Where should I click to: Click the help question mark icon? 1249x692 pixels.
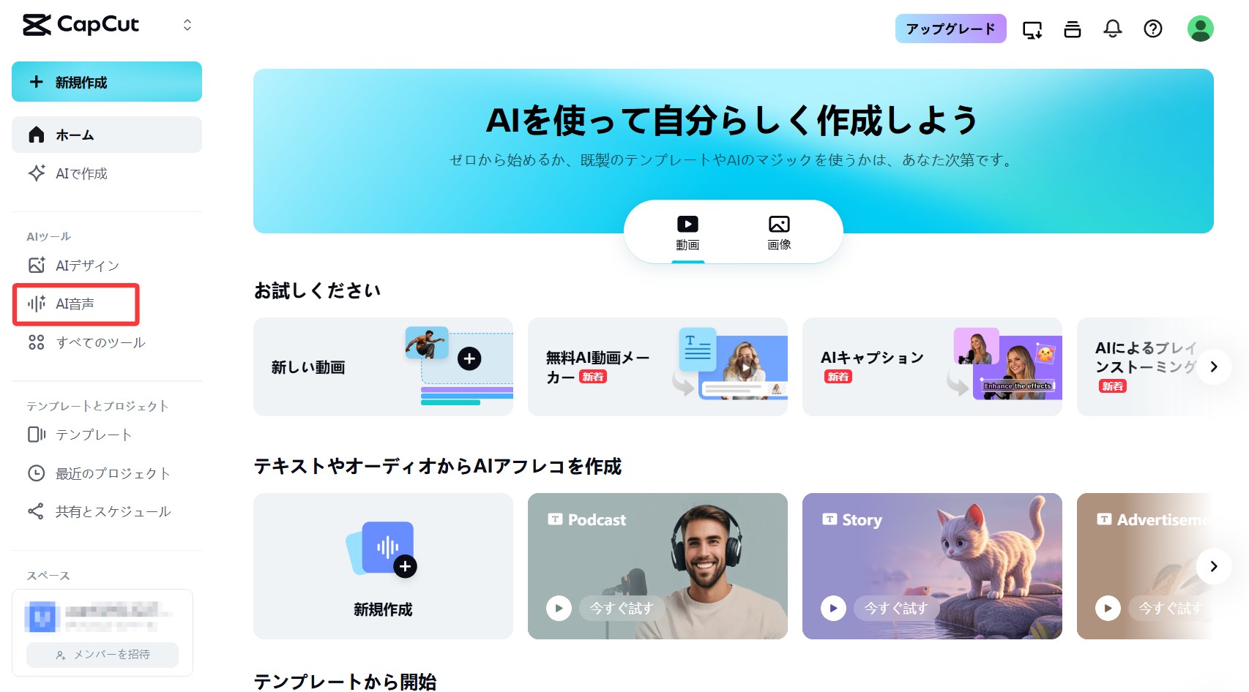click(x=1152, y=29)
